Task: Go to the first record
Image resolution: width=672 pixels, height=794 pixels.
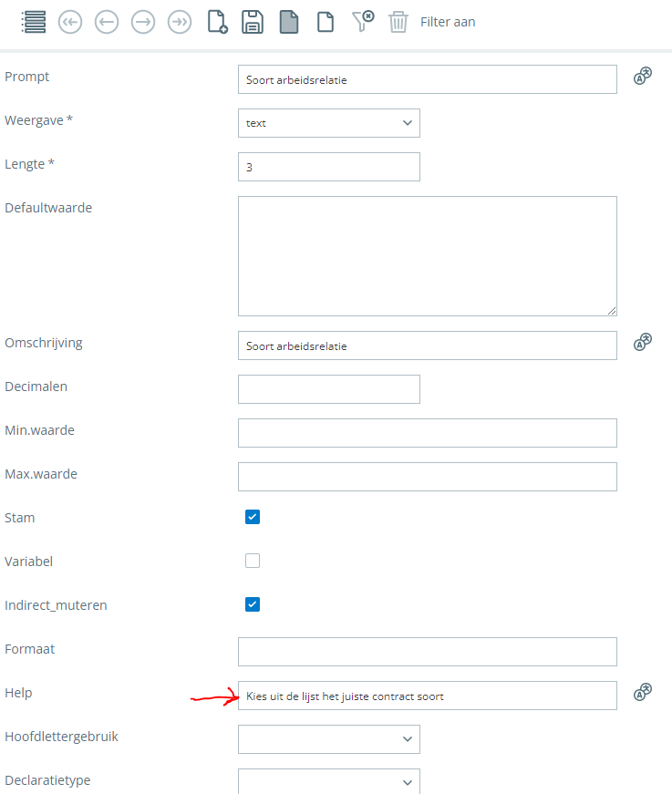Action: click(70, 22)
